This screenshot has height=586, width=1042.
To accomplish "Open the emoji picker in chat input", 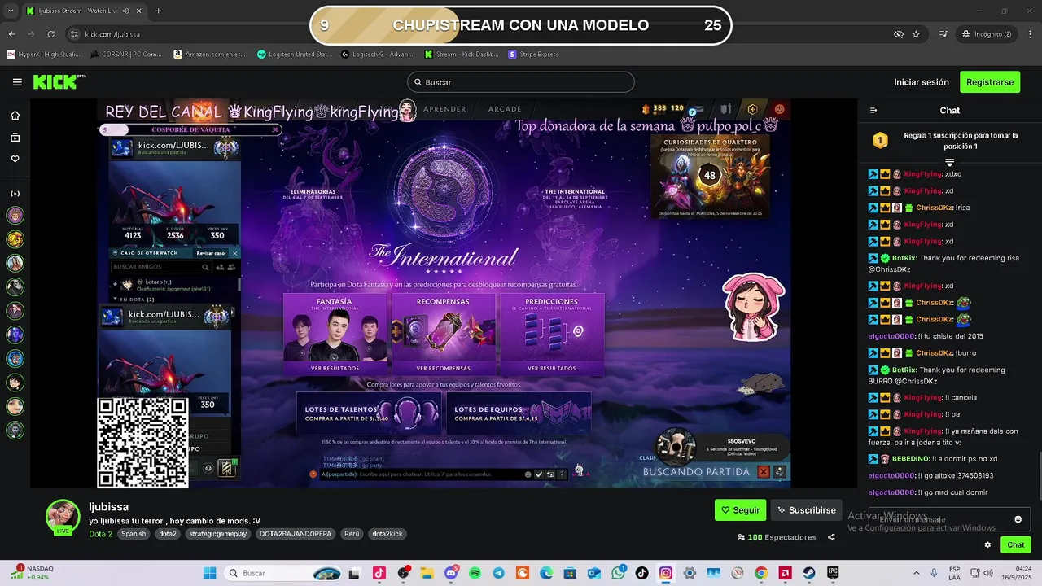I will [1018, 519].
